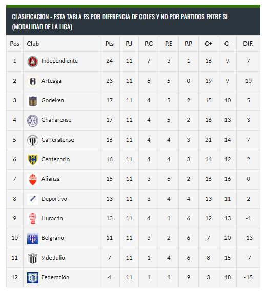Click the Deportivo club crest
This screenshot has width=266, height=292.
click(x=33, y=199)
